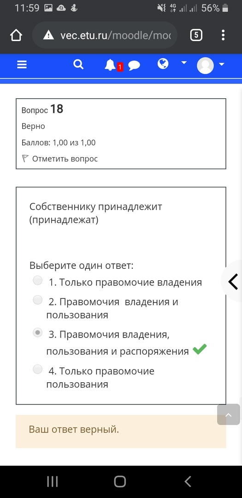The image size is (242, 498).
Task: Open the search magnifier icon
Action: click(x=78, y=65)
